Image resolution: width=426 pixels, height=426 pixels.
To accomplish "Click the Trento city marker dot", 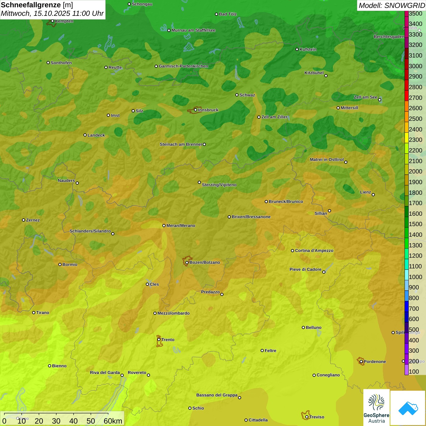I will [159, 340].
